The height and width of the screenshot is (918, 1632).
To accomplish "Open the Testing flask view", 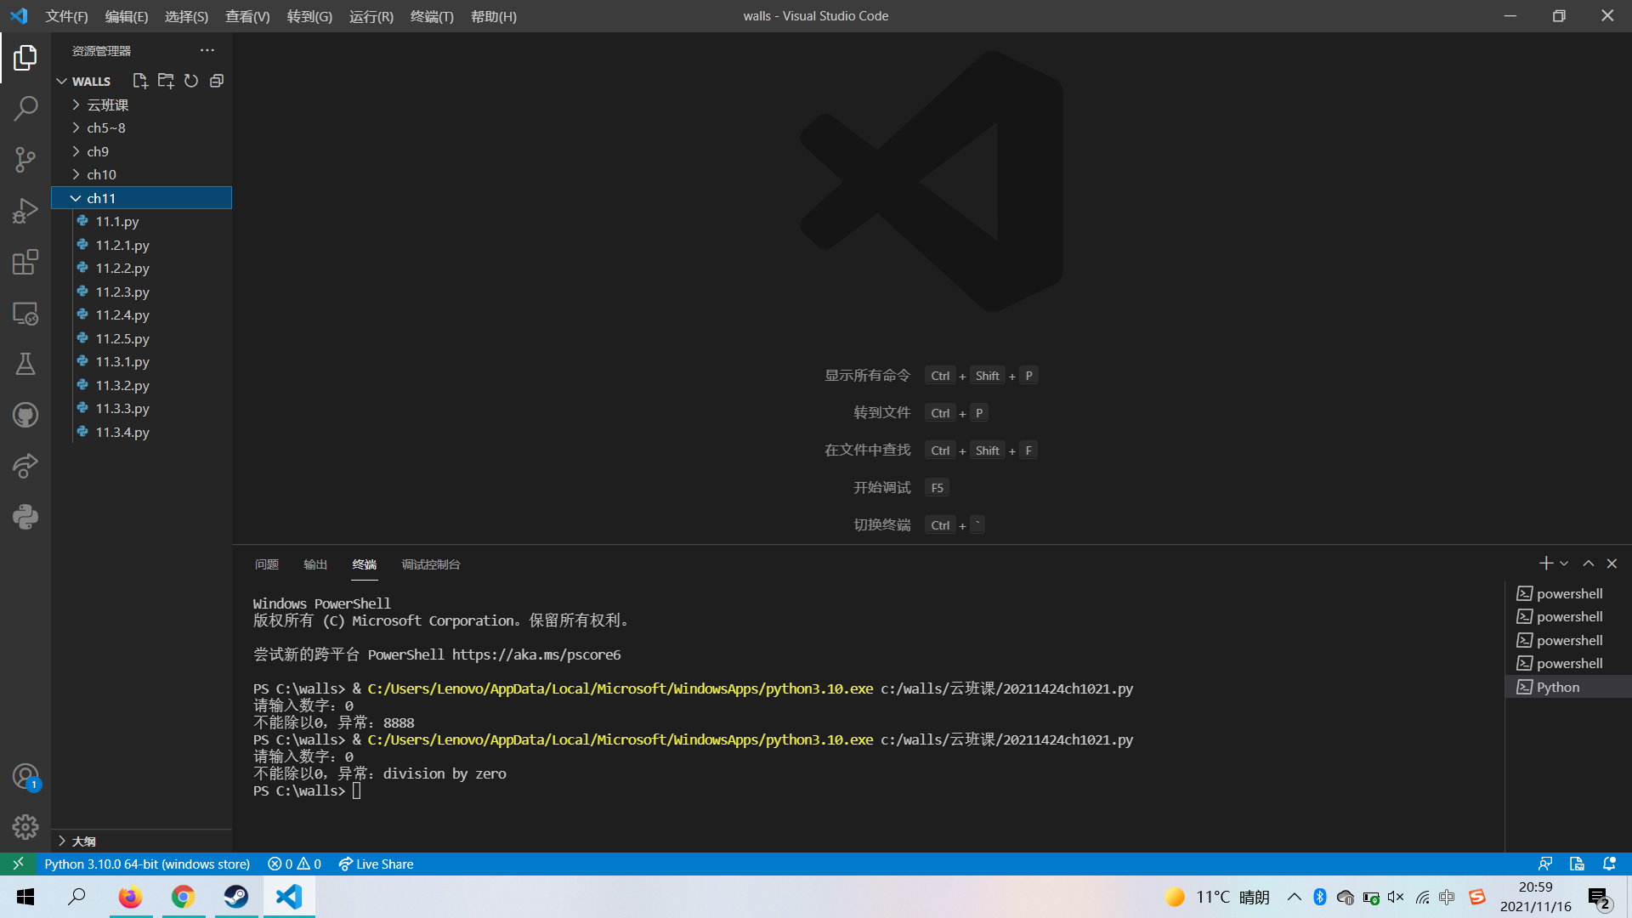I will pyautogui.click(x=25, y=364).
